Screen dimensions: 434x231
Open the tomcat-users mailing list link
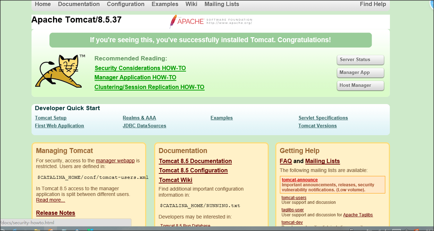coord(294,198)
